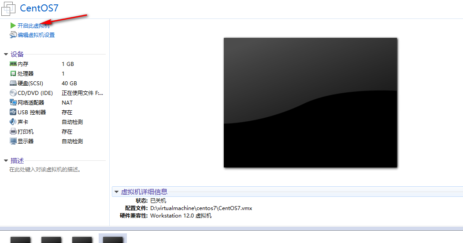Viewport: 463px width, 243px height.
Task: Click the printer (打印机) icon
Action: coord(13,131)
